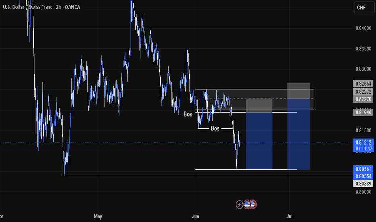Image resolution: width=376 pixels, height=222 pixels.
Task: Click the 0.80000 axis tick
Action: point(363,192)
